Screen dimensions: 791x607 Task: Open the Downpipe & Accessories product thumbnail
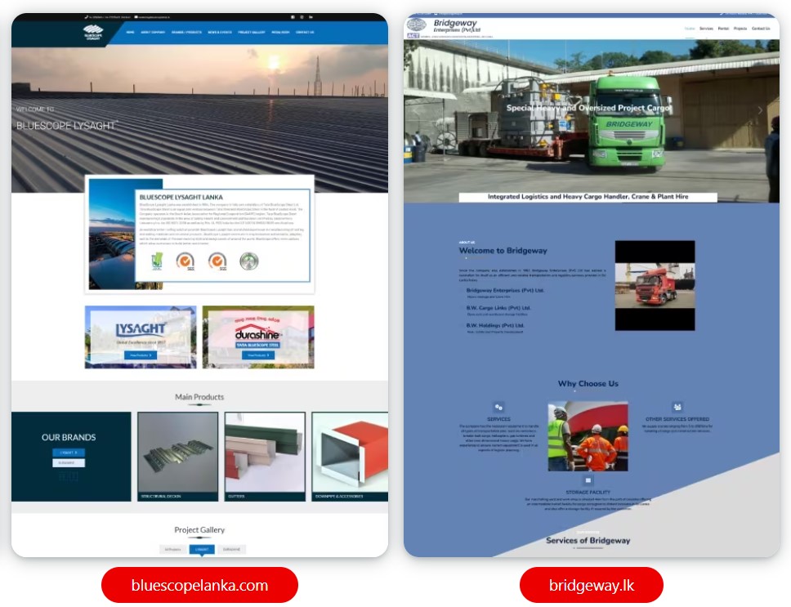tap(350, 456)
